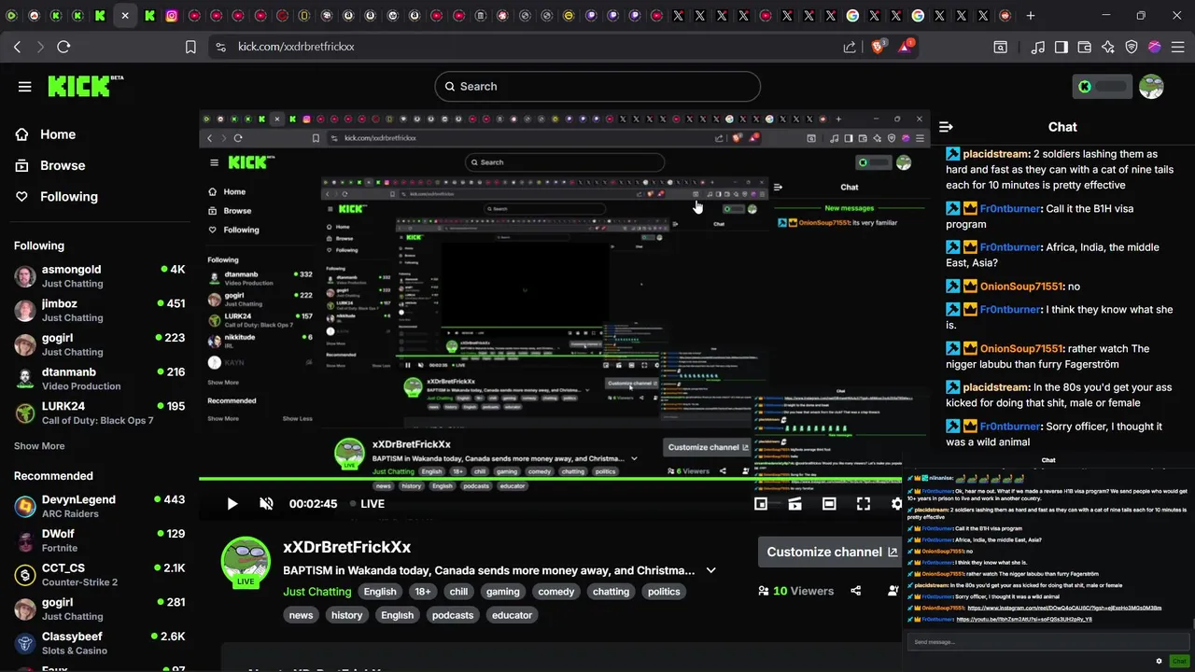Select the politics tag
Image resolution: width=1195 pixels, height=672 pixels.
click(664, 592)
